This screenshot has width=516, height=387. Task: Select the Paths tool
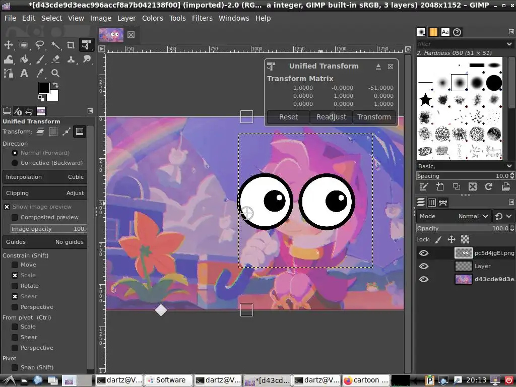[x=8, y=73]
